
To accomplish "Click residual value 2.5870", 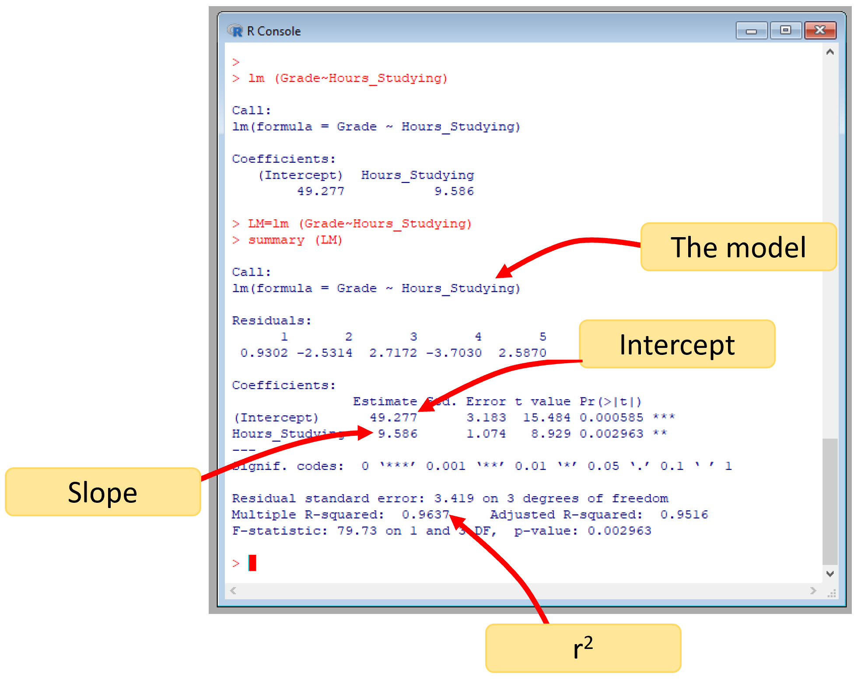I will 523,353.
